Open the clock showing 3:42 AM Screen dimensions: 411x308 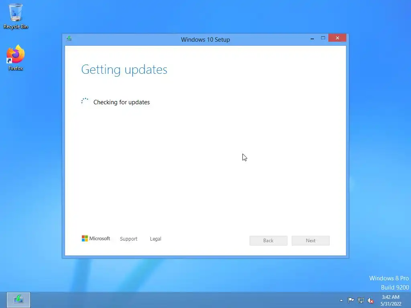[x=391, y=300]
